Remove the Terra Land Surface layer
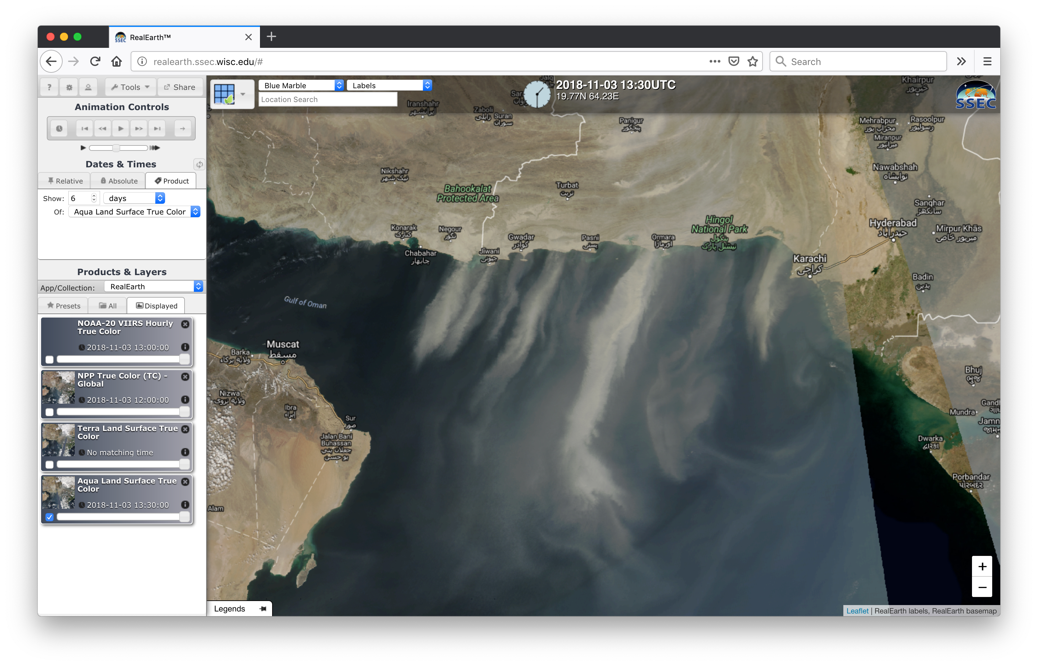 [x=185, y=429]
